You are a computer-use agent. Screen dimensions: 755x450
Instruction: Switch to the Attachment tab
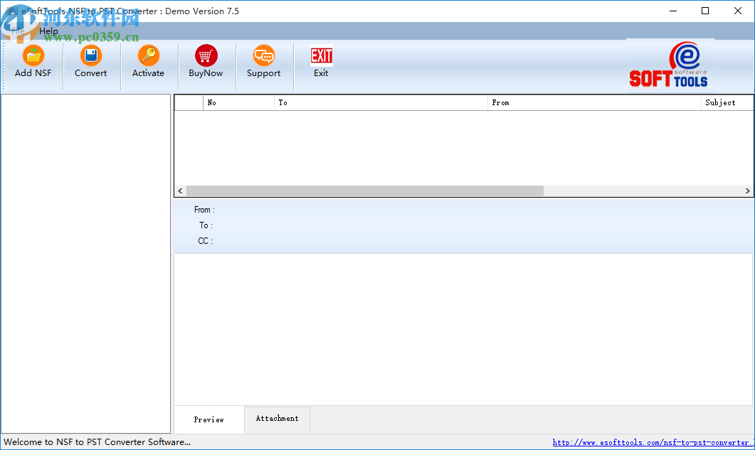(277, 419)
